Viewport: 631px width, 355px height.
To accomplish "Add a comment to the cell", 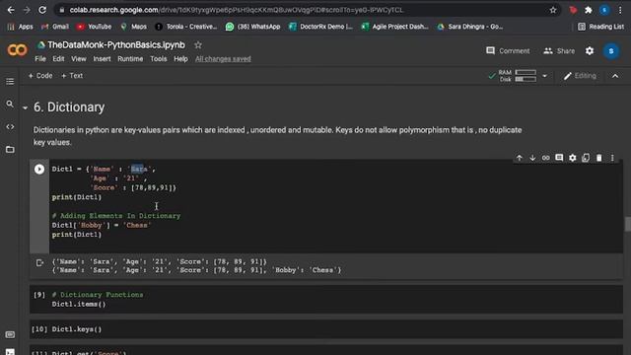I will [559, 158].
